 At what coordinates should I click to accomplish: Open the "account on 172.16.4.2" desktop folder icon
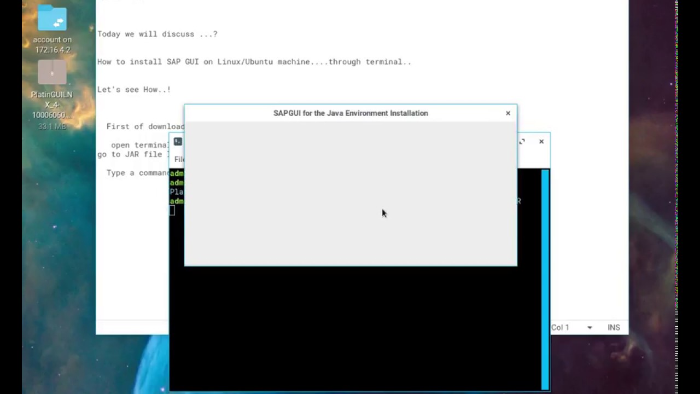click(52, 19)
